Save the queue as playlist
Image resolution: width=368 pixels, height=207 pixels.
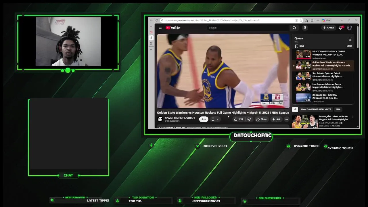click(x=300, y=46)
